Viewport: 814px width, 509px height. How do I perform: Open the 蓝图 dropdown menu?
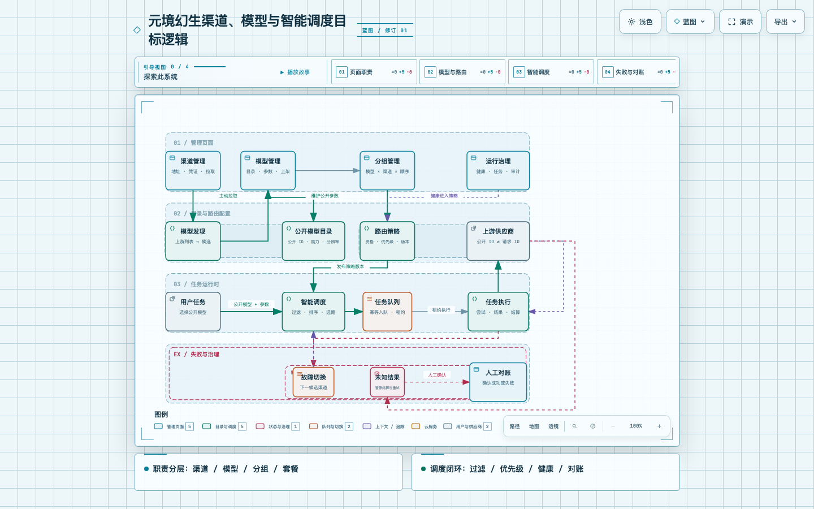click(x=690, y=21)
